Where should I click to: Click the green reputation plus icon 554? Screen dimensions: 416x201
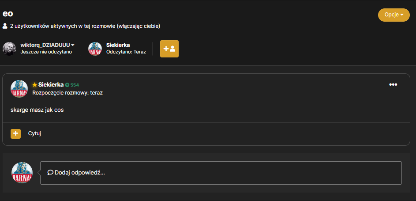coord(67,85)
